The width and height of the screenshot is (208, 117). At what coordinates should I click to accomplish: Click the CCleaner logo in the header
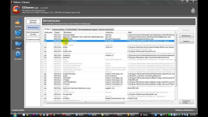tap(17, 9)
